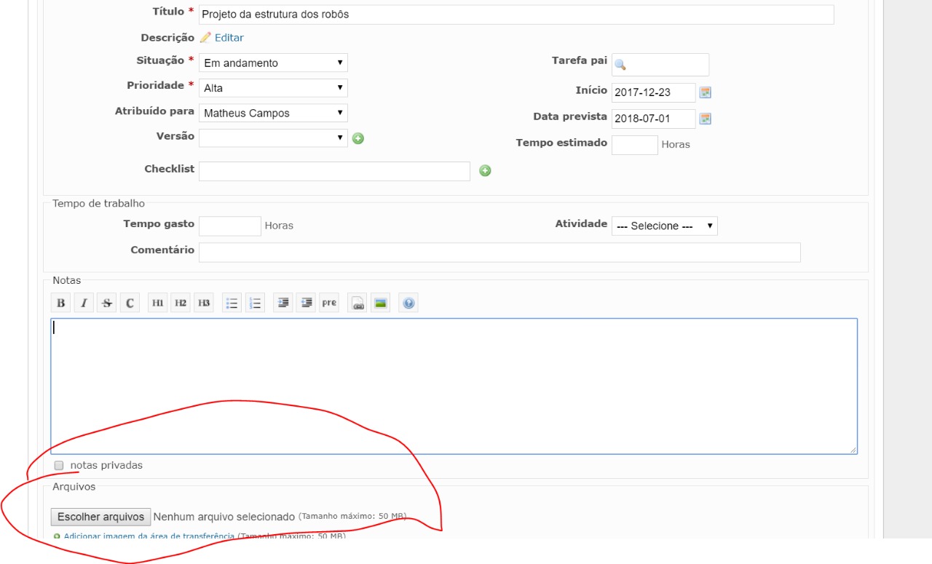Insert unordered bullet list
932x564 pixels.
click(232, 303)
